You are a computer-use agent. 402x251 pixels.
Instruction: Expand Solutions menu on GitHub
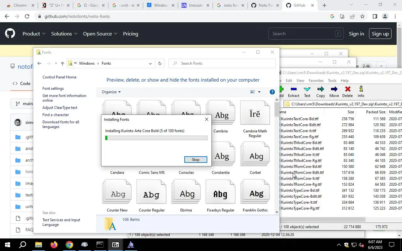point(64,34)
